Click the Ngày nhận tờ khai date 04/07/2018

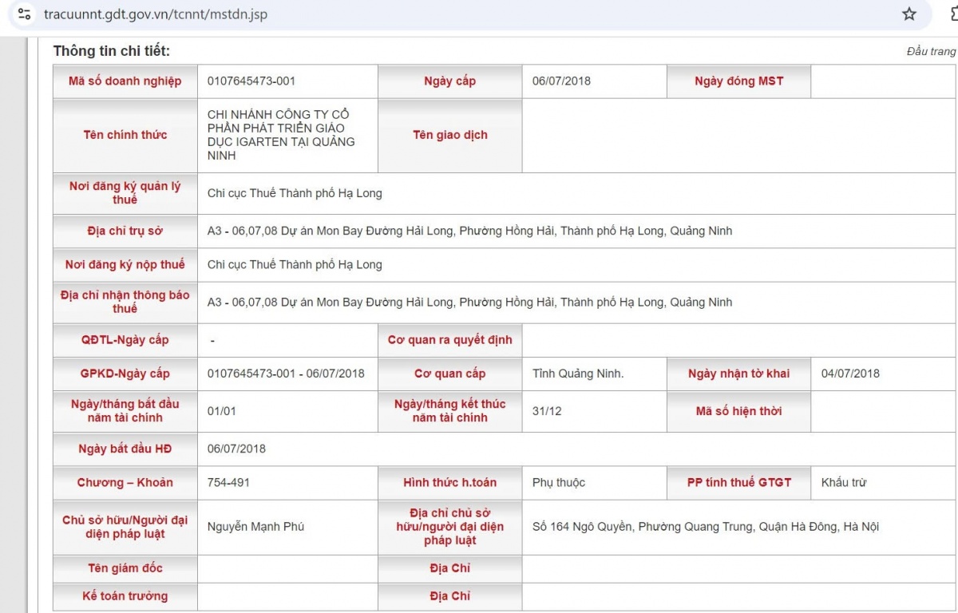850,373
